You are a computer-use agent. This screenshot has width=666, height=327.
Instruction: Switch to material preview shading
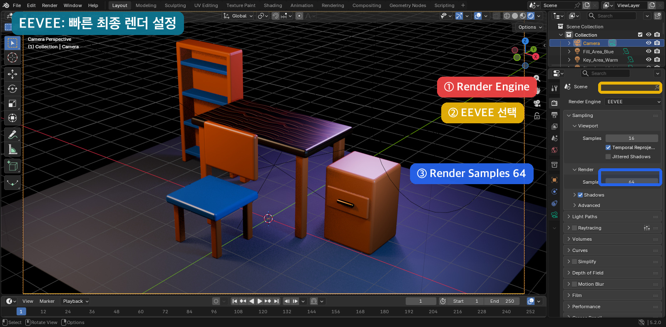(x=523, y=16)
